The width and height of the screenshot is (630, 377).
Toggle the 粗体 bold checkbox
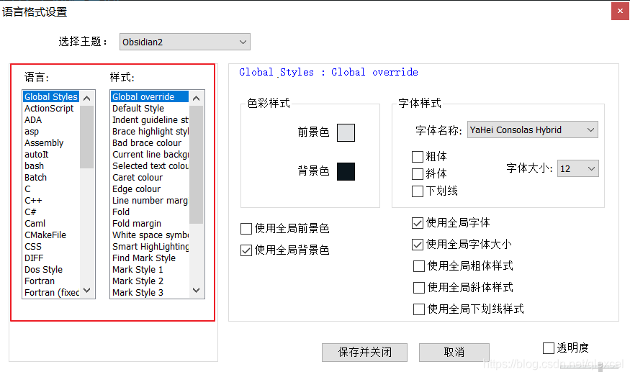click(418, 157)
